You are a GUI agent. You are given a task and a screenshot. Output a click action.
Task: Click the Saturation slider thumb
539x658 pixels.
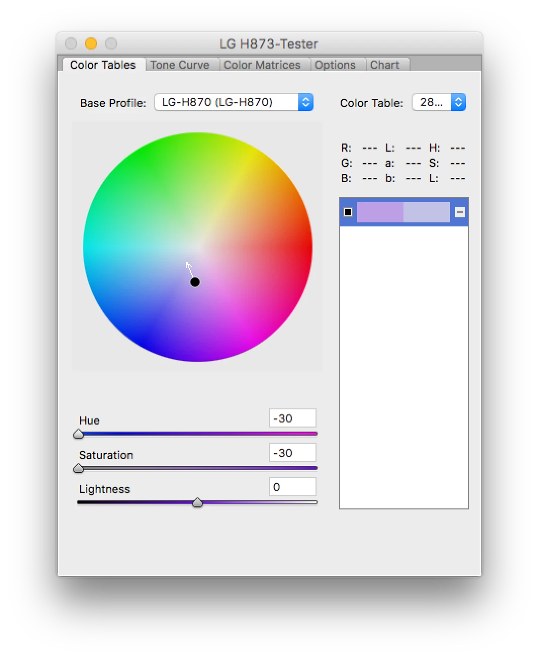[78, 468]
